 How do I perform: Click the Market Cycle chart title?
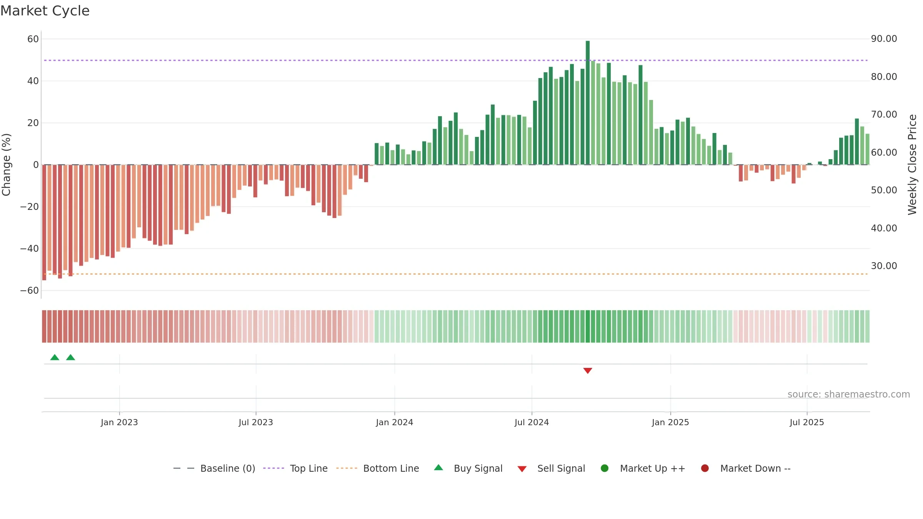pos(45,11)
